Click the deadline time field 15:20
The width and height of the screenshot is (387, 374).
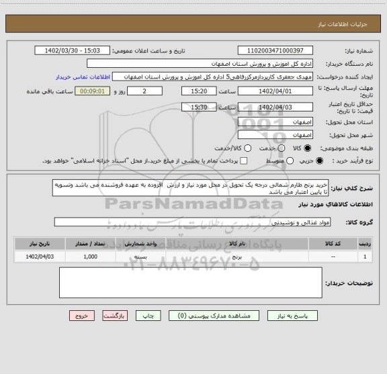pos(199,91)
